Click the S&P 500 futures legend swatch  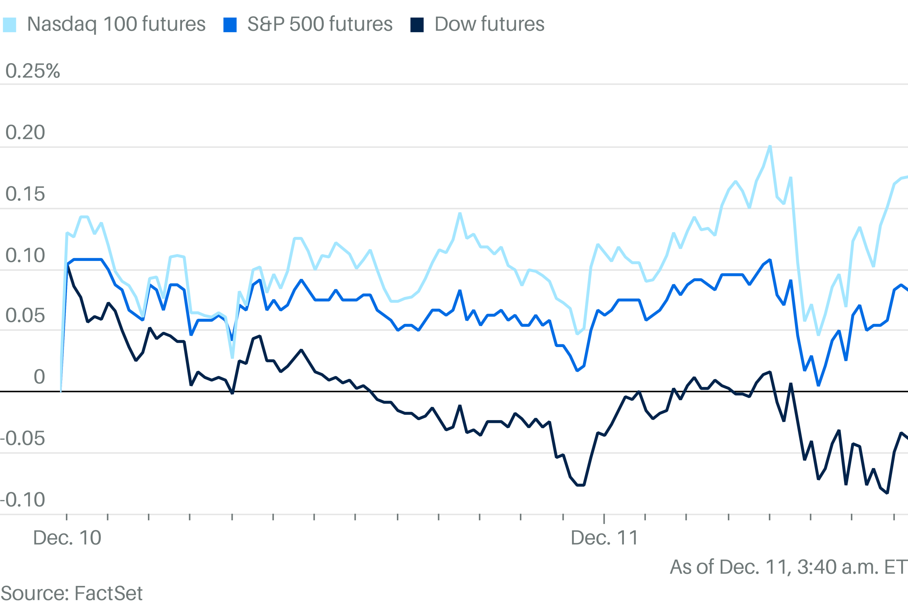tap(230, 24)
